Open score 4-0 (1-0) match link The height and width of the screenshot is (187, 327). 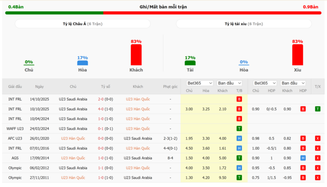point(106,109)
